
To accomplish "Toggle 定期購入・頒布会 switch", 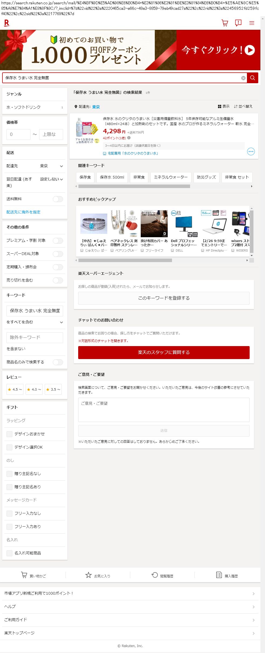I will tap(58, 267).
